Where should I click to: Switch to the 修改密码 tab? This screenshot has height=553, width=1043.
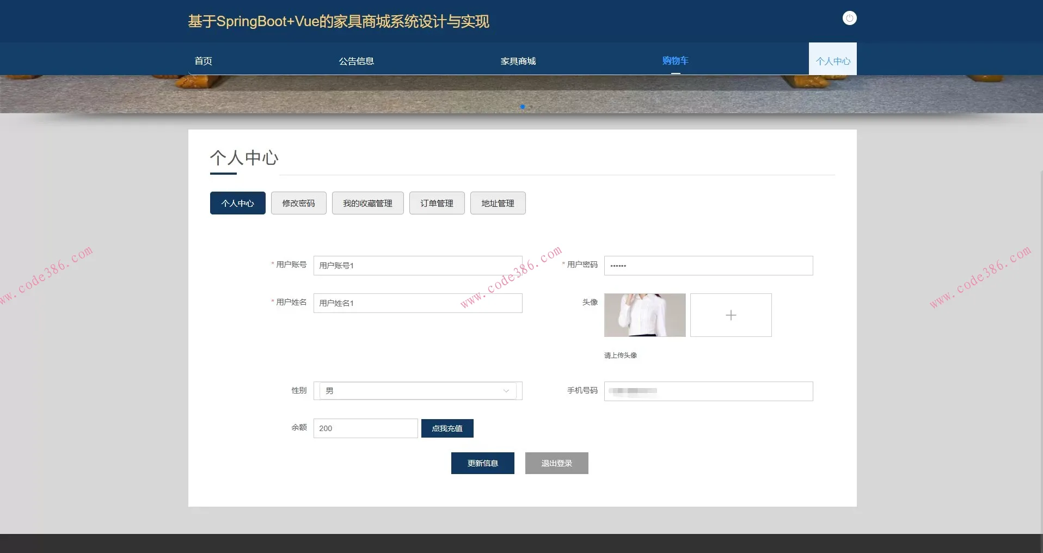click(x=298, y=203)
